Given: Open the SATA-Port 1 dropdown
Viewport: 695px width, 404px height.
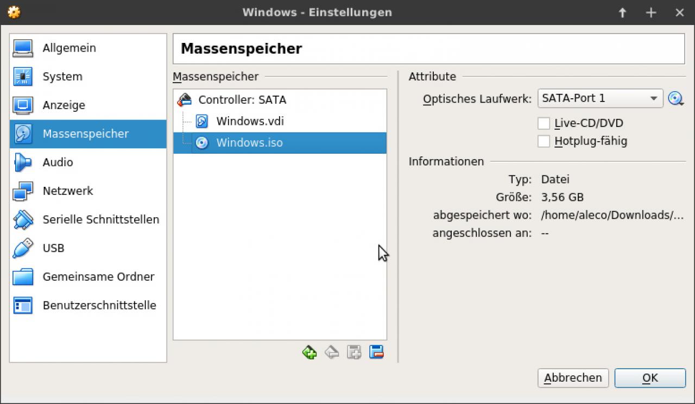Looking at the screenshot, I should tap(600, 98).
